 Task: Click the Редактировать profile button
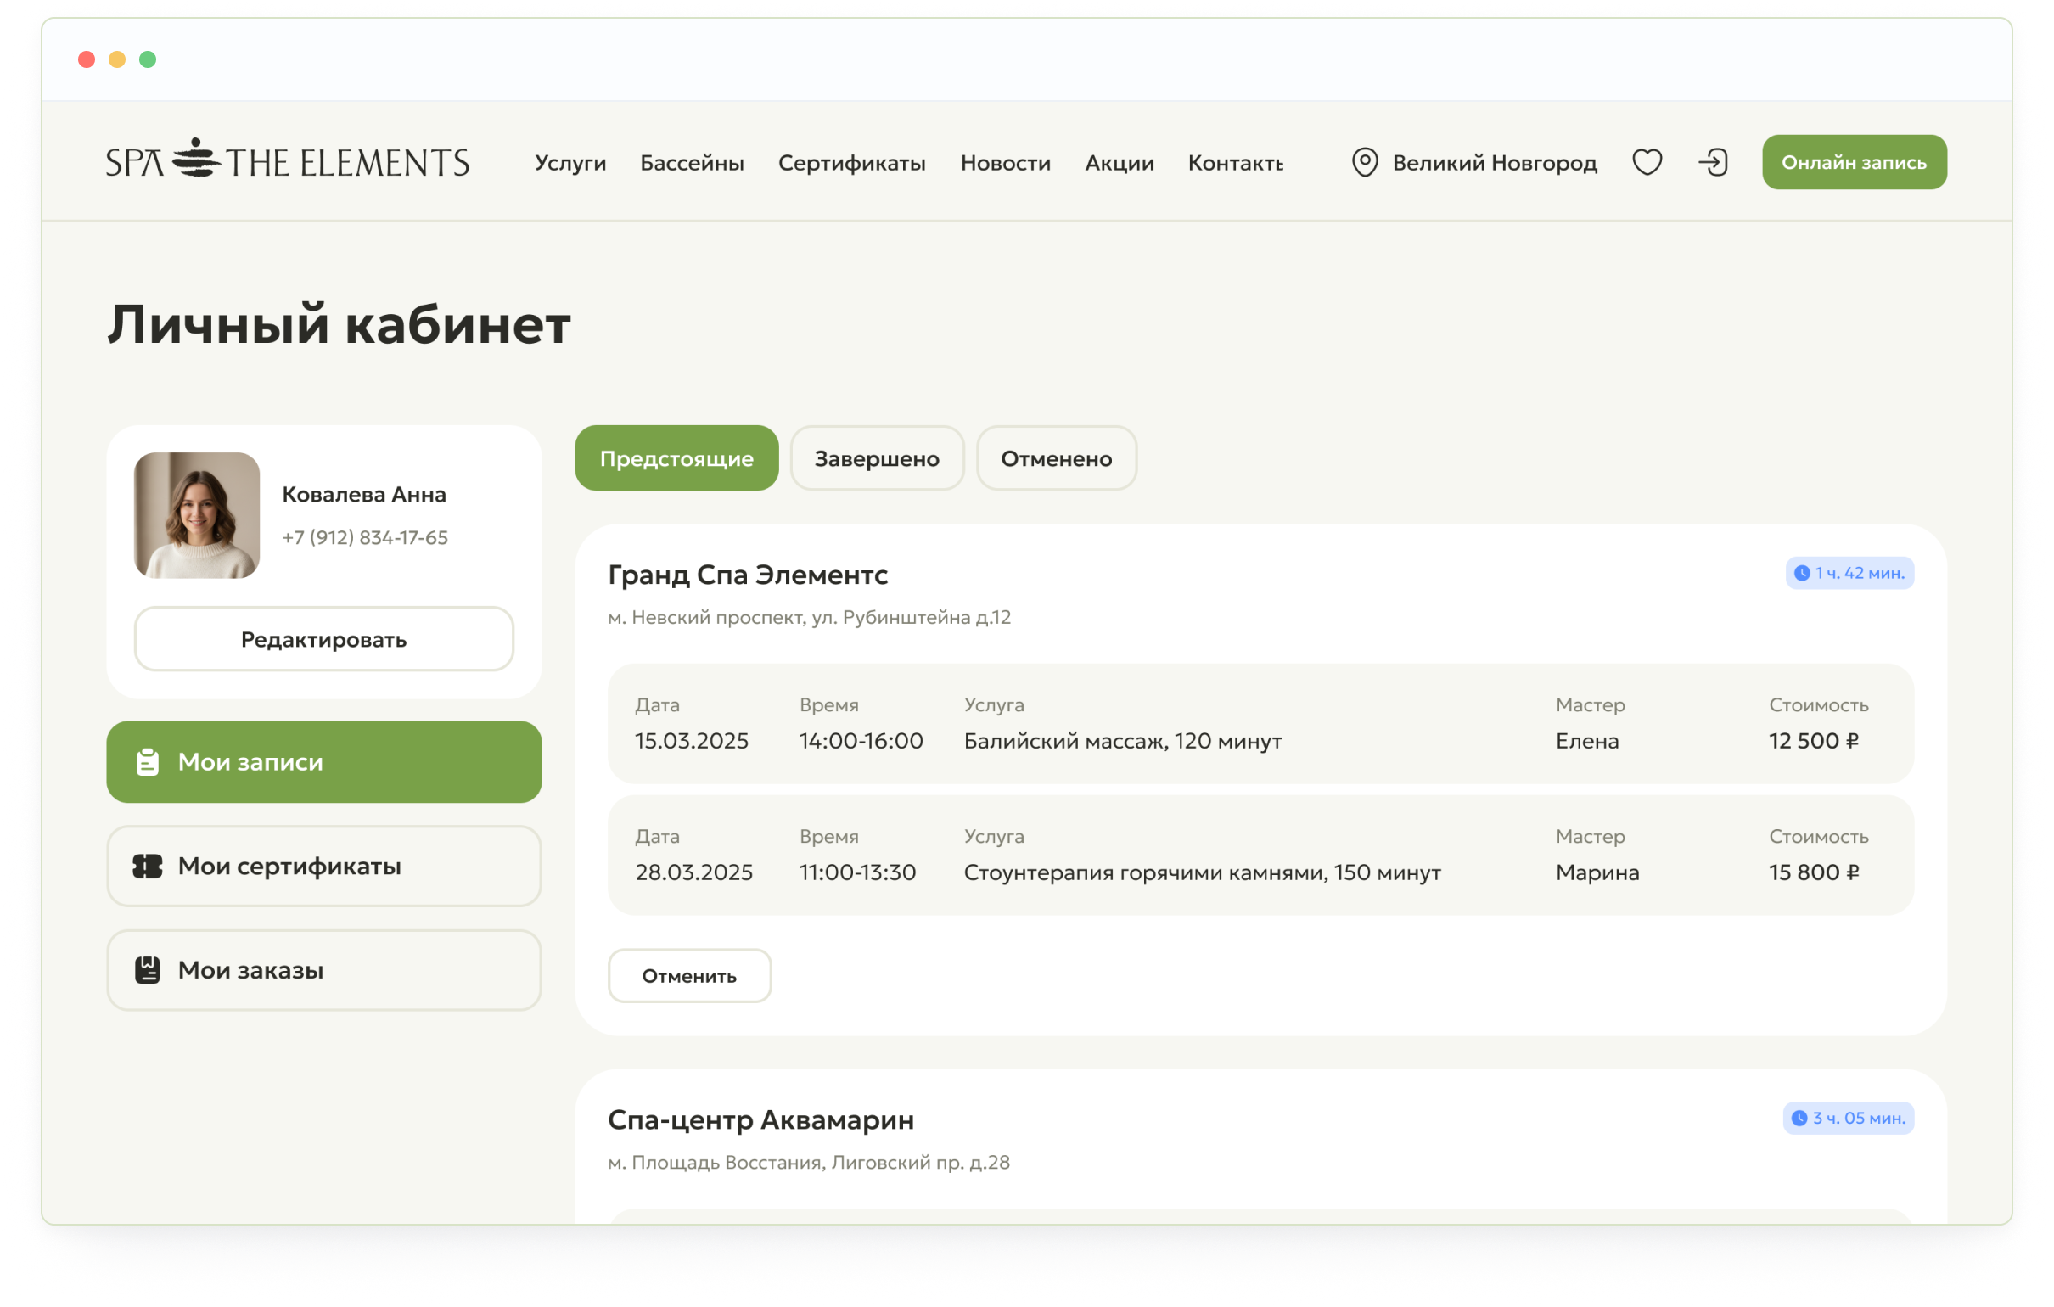tap(323, 639)
